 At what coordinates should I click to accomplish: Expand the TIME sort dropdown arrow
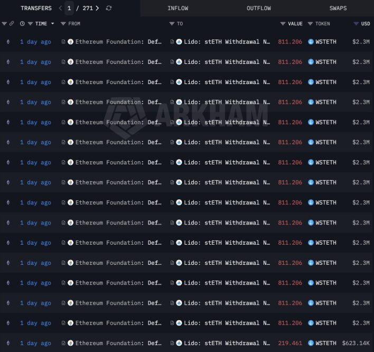point(52,24)
